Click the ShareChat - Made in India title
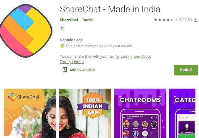Viewport: 199px width, 138px height. coord(110,9)
